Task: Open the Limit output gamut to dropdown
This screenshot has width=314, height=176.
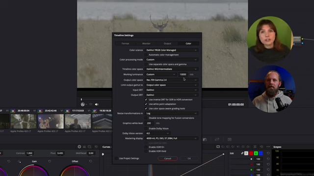Action: (171, 85)
